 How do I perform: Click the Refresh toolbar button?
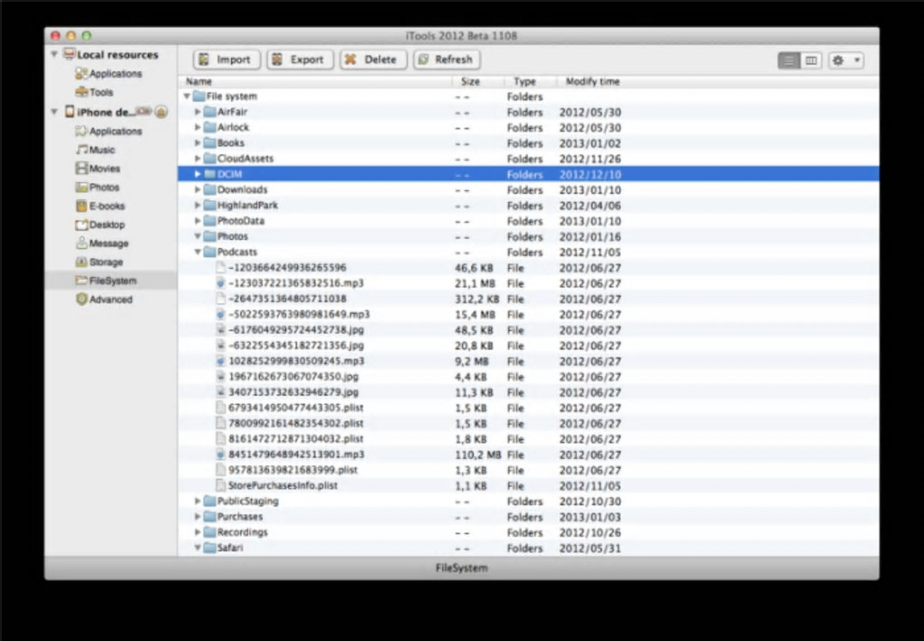(x=447, y=60)
